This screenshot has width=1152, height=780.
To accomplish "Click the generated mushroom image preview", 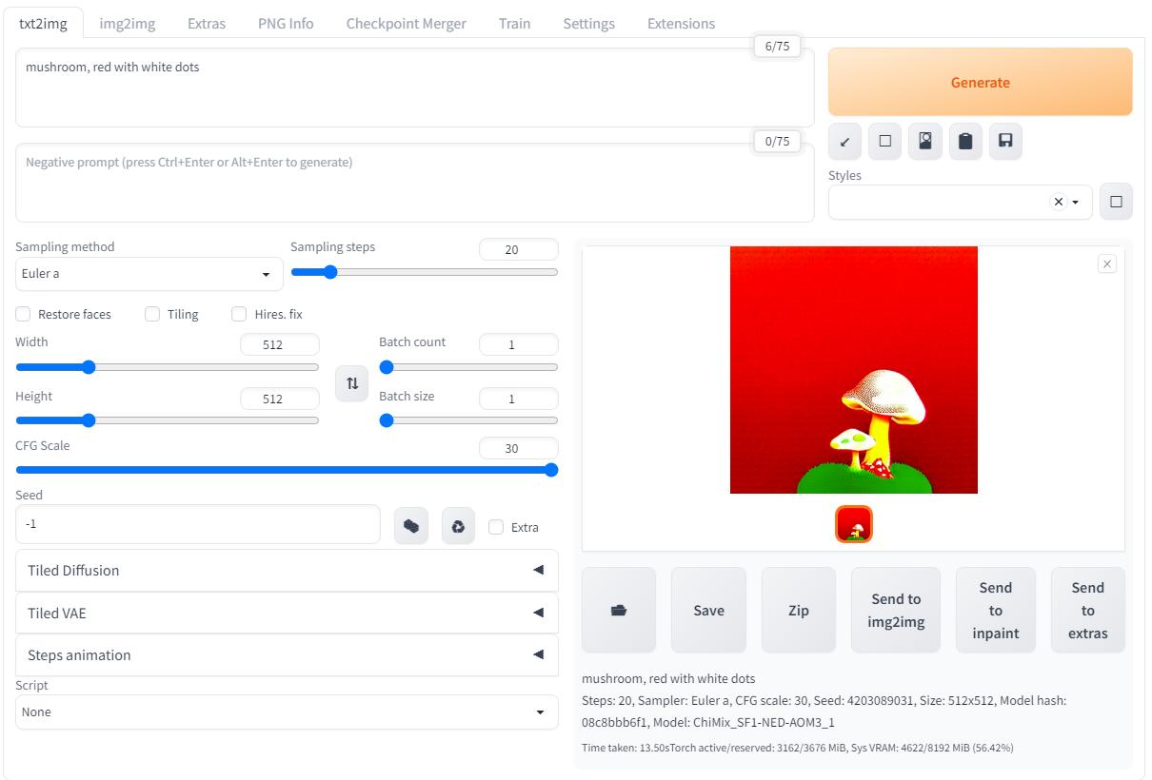I will point(854,370).
